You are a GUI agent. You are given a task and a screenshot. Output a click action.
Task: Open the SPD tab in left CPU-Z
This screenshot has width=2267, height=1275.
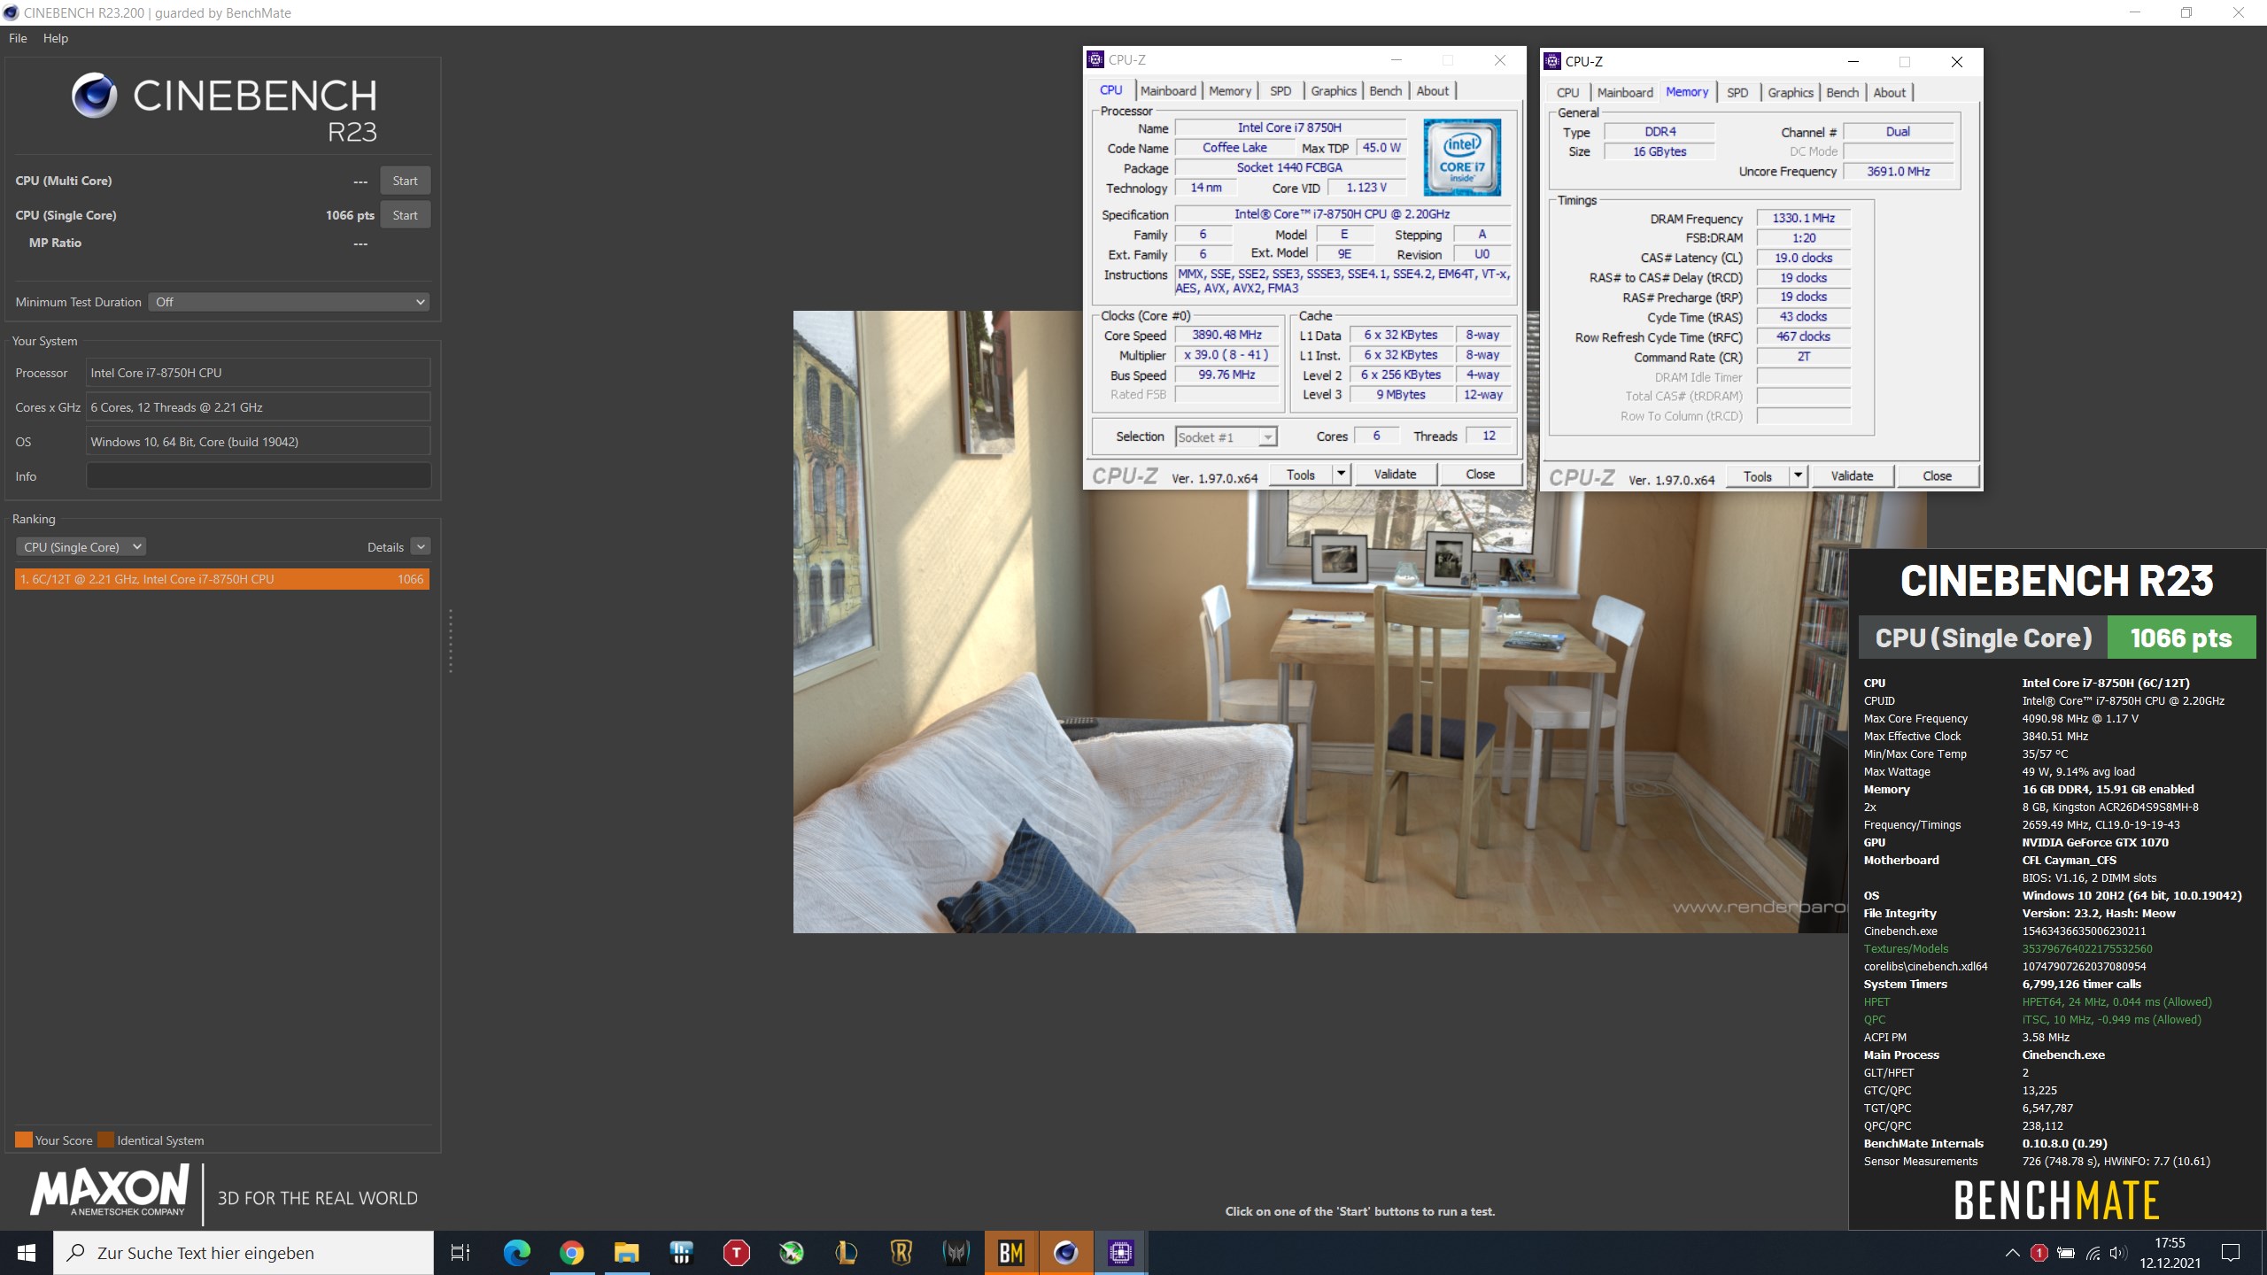pyautogui.click(x=1281, y=90)
